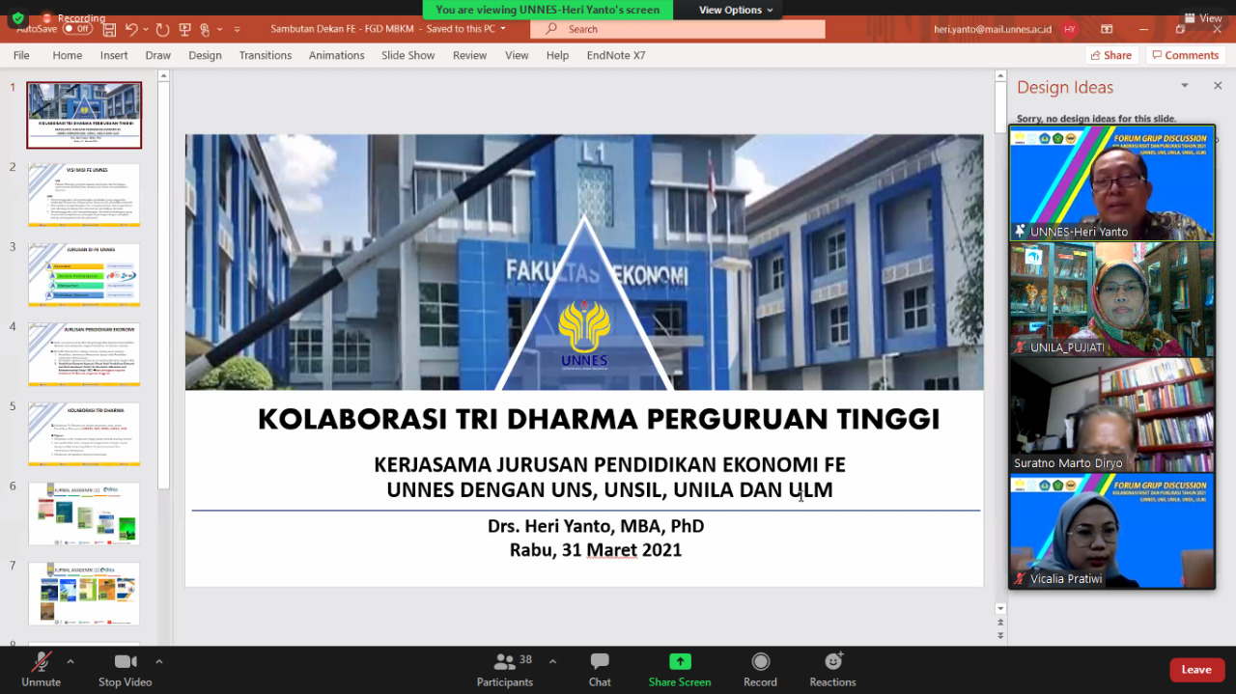Open the file save-location dropdown arrow
1236x694 pixels.
point(503,29)
